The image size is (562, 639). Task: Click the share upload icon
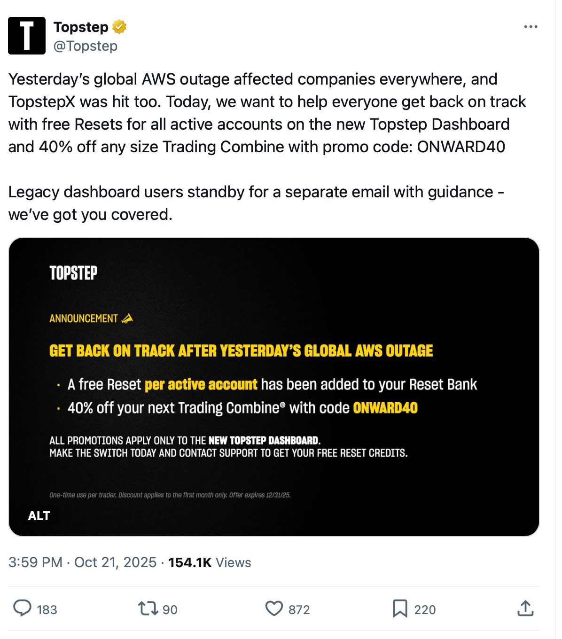tap(525, 608)
